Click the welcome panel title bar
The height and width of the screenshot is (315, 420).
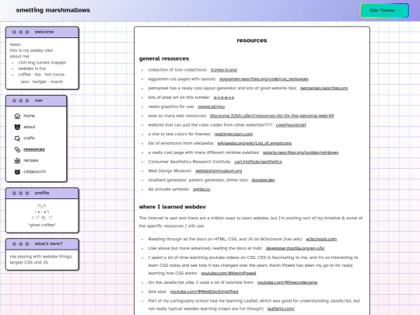click(42, 32)
